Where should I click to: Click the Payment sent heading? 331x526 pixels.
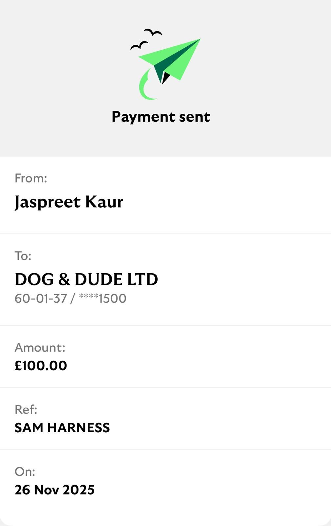[161, 117]
